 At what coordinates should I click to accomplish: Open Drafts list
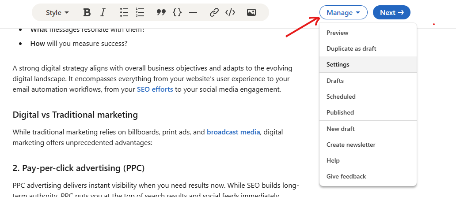tap(368, 81)
